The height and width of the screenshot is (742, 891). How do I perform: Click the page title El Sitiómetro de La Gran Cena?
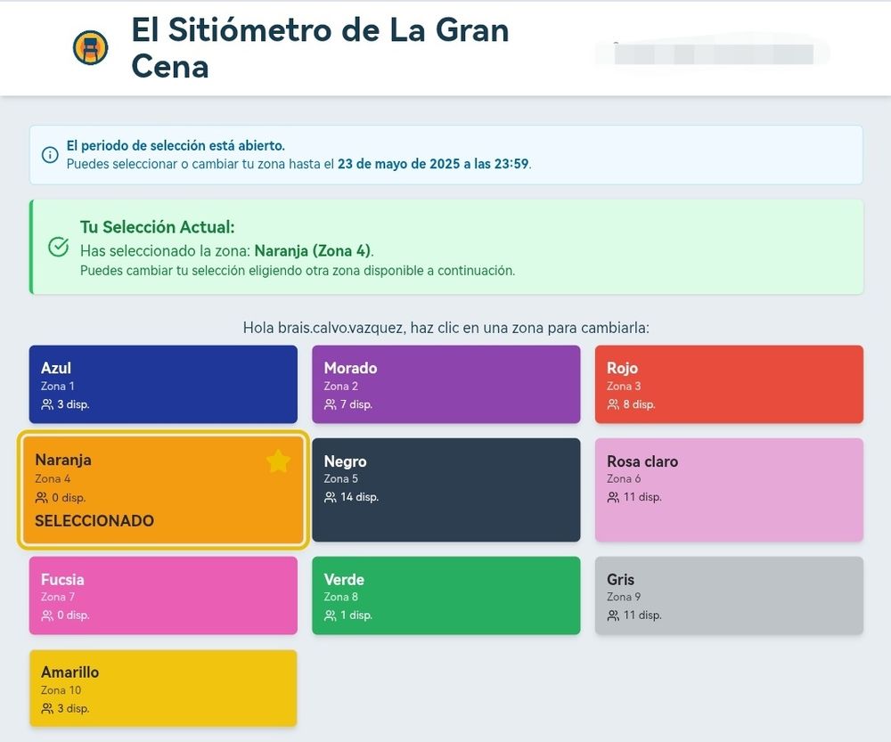tap(320, 48)
